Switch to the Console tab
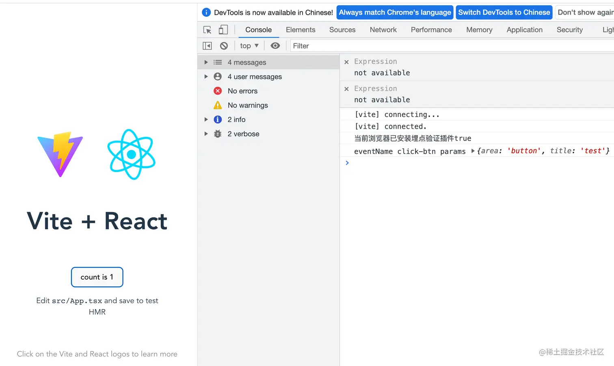 258,30
